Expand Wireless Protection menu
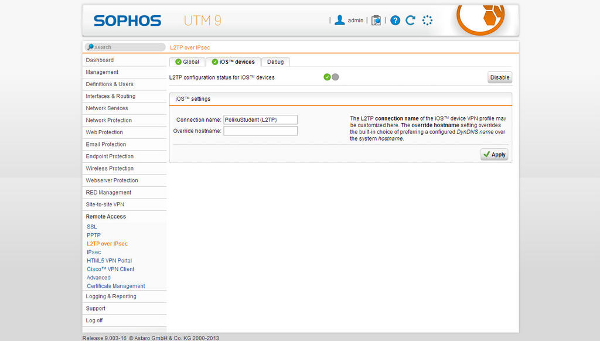 tap(124, 168)
